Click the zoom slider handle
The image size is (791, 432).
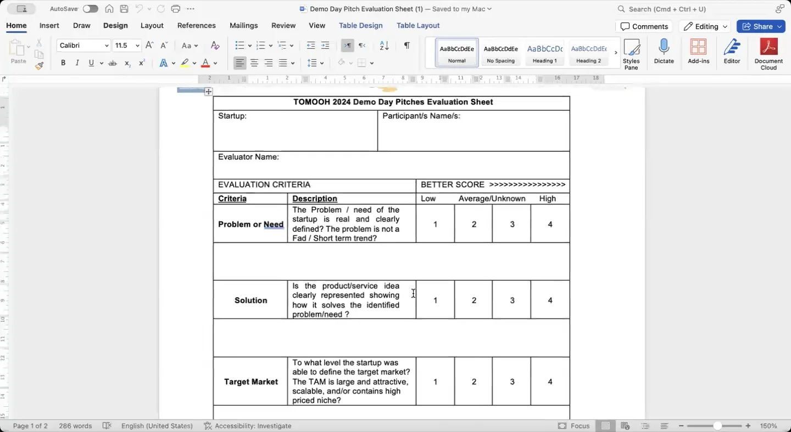click(x=717, y=426)
